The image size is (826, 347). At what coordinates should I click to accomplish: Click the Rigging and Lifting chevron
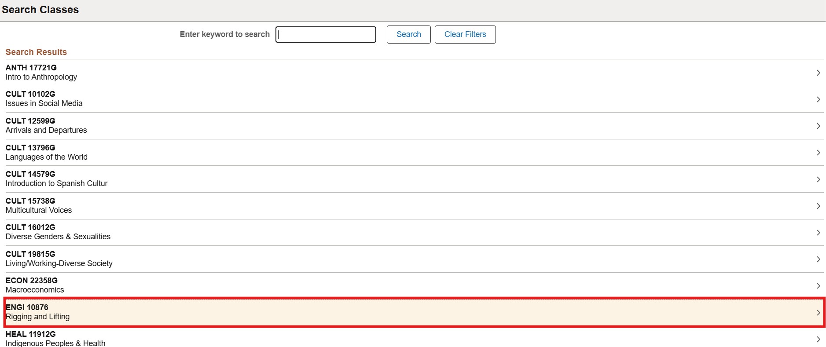point(818,313)
